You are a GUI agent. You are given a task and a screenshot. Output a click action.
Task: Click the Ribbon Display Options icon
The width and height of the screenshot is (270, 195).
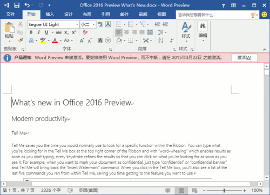(x=234, y=5)
